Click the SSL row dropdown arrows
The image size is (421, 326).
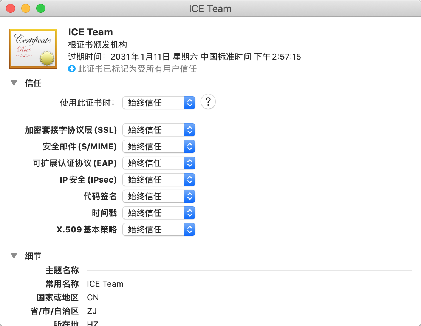pyautogui.click(x=190, y=130)
